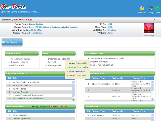Open Personal Profile in Learner Information
Image resolution: width=161 pixels, height=121 pixels.
[20, 115]
